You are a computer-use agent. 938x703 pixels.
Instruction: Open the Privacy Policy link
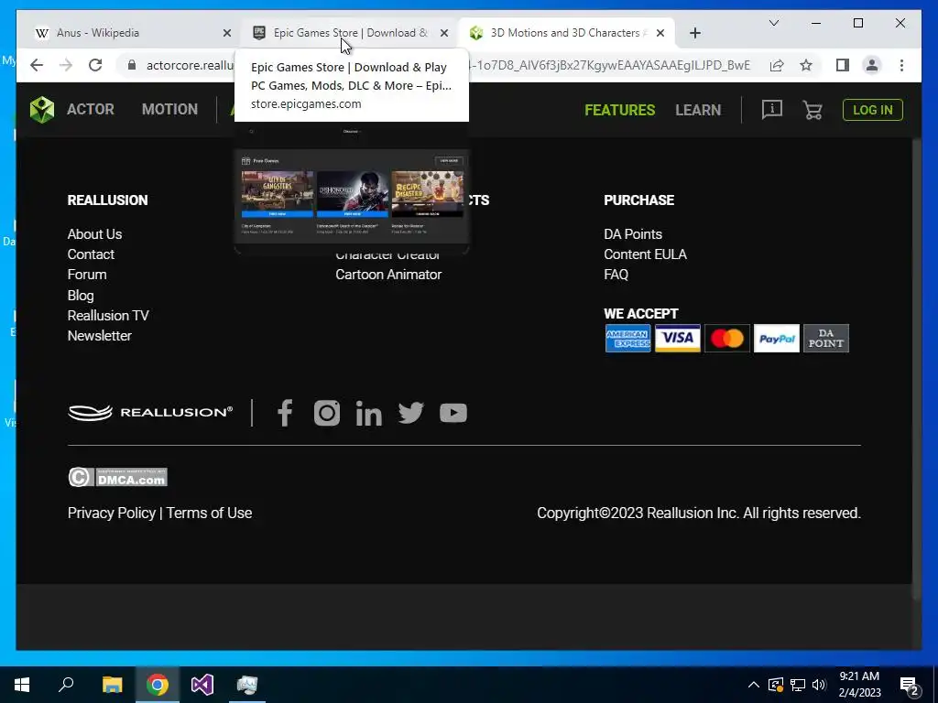click(111, 513)
